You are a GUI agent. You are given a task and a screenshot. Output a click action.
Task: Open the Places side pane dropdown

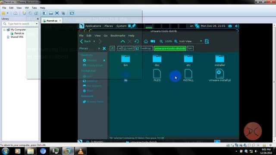tap(99, 49)
